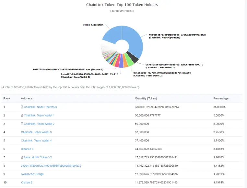
Task: Click the purple Team Wallet 4 pie slice
Action: [121, 61]
